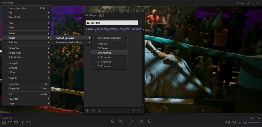262x127 pixels.
Task: Choose Exit from the menu
Action: click(27, 94)
